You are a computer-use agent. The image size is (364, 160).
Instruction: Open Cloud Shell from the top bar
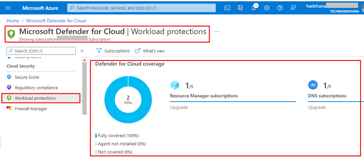[227, 8]
